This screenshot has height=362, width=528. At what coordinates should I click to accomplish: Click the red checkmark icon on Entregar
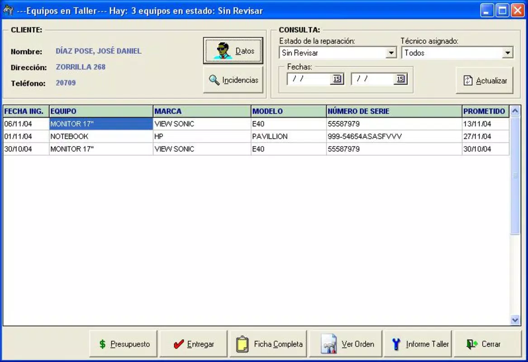point(178,344)
